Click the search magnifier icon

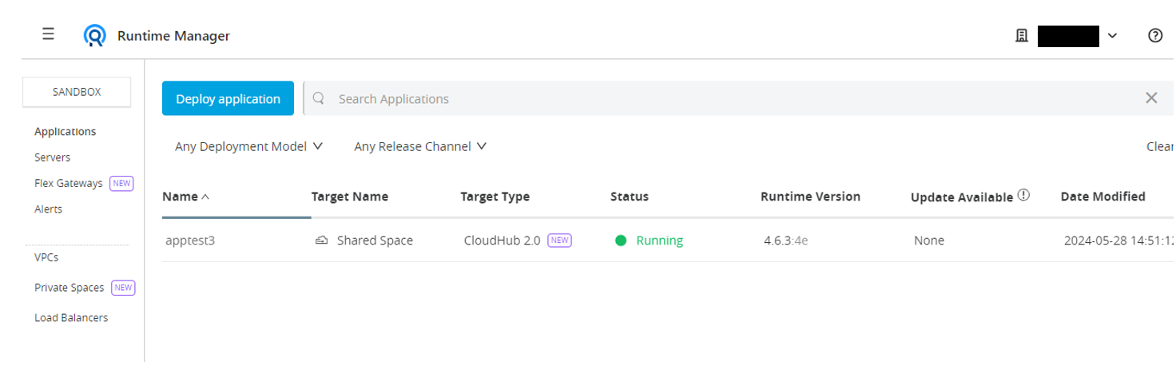coord(319,98)
